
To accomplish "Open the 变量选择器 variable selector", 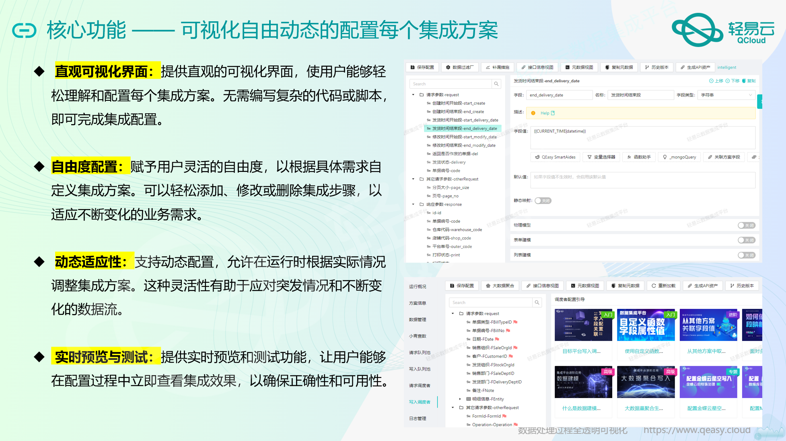I will click(601, 157).
